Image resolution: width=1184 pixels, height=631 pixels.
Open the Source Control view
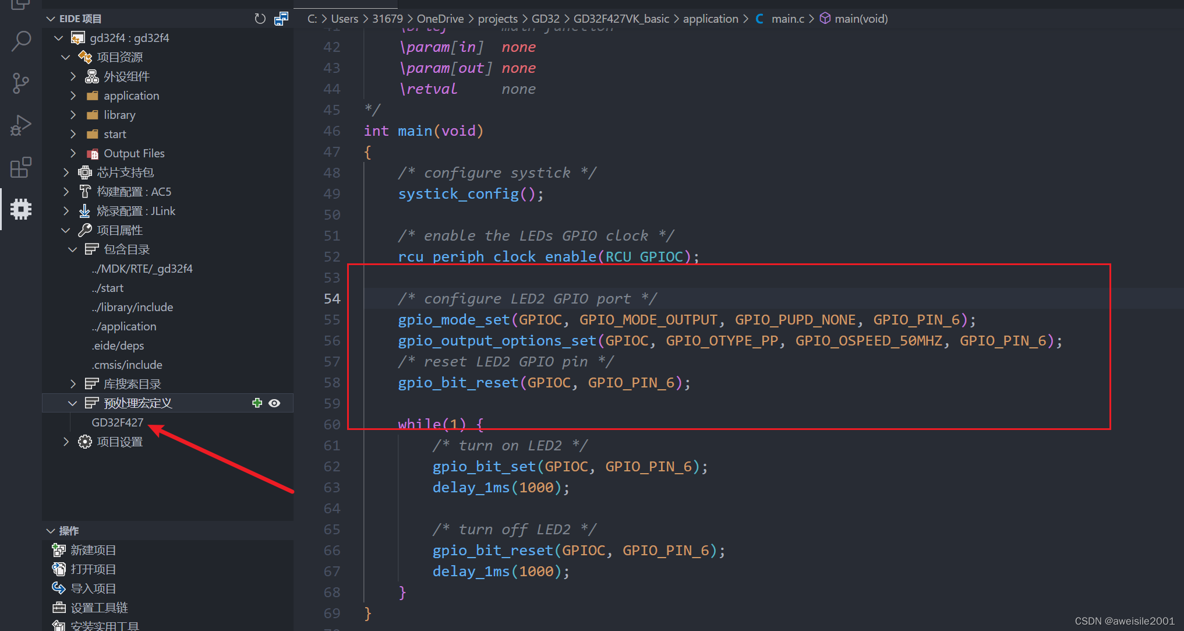click(21, 83)
